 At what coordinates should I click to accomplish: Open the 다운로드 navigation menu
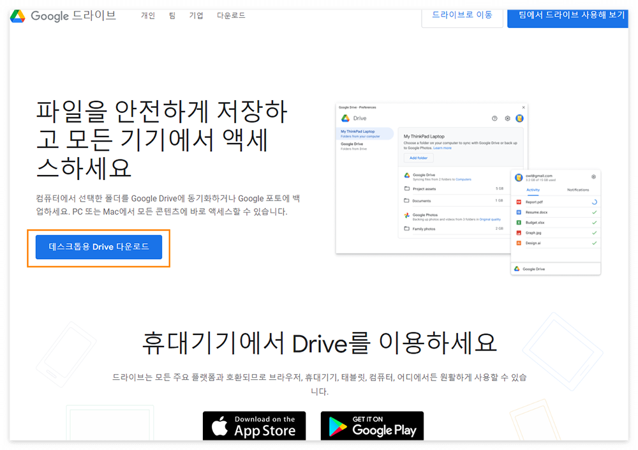click(x=231, y=15)
